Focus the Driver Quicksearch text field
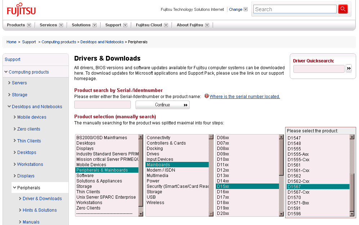Image resolution: width=359 pixels, height=225 pixels. [319, 69]
